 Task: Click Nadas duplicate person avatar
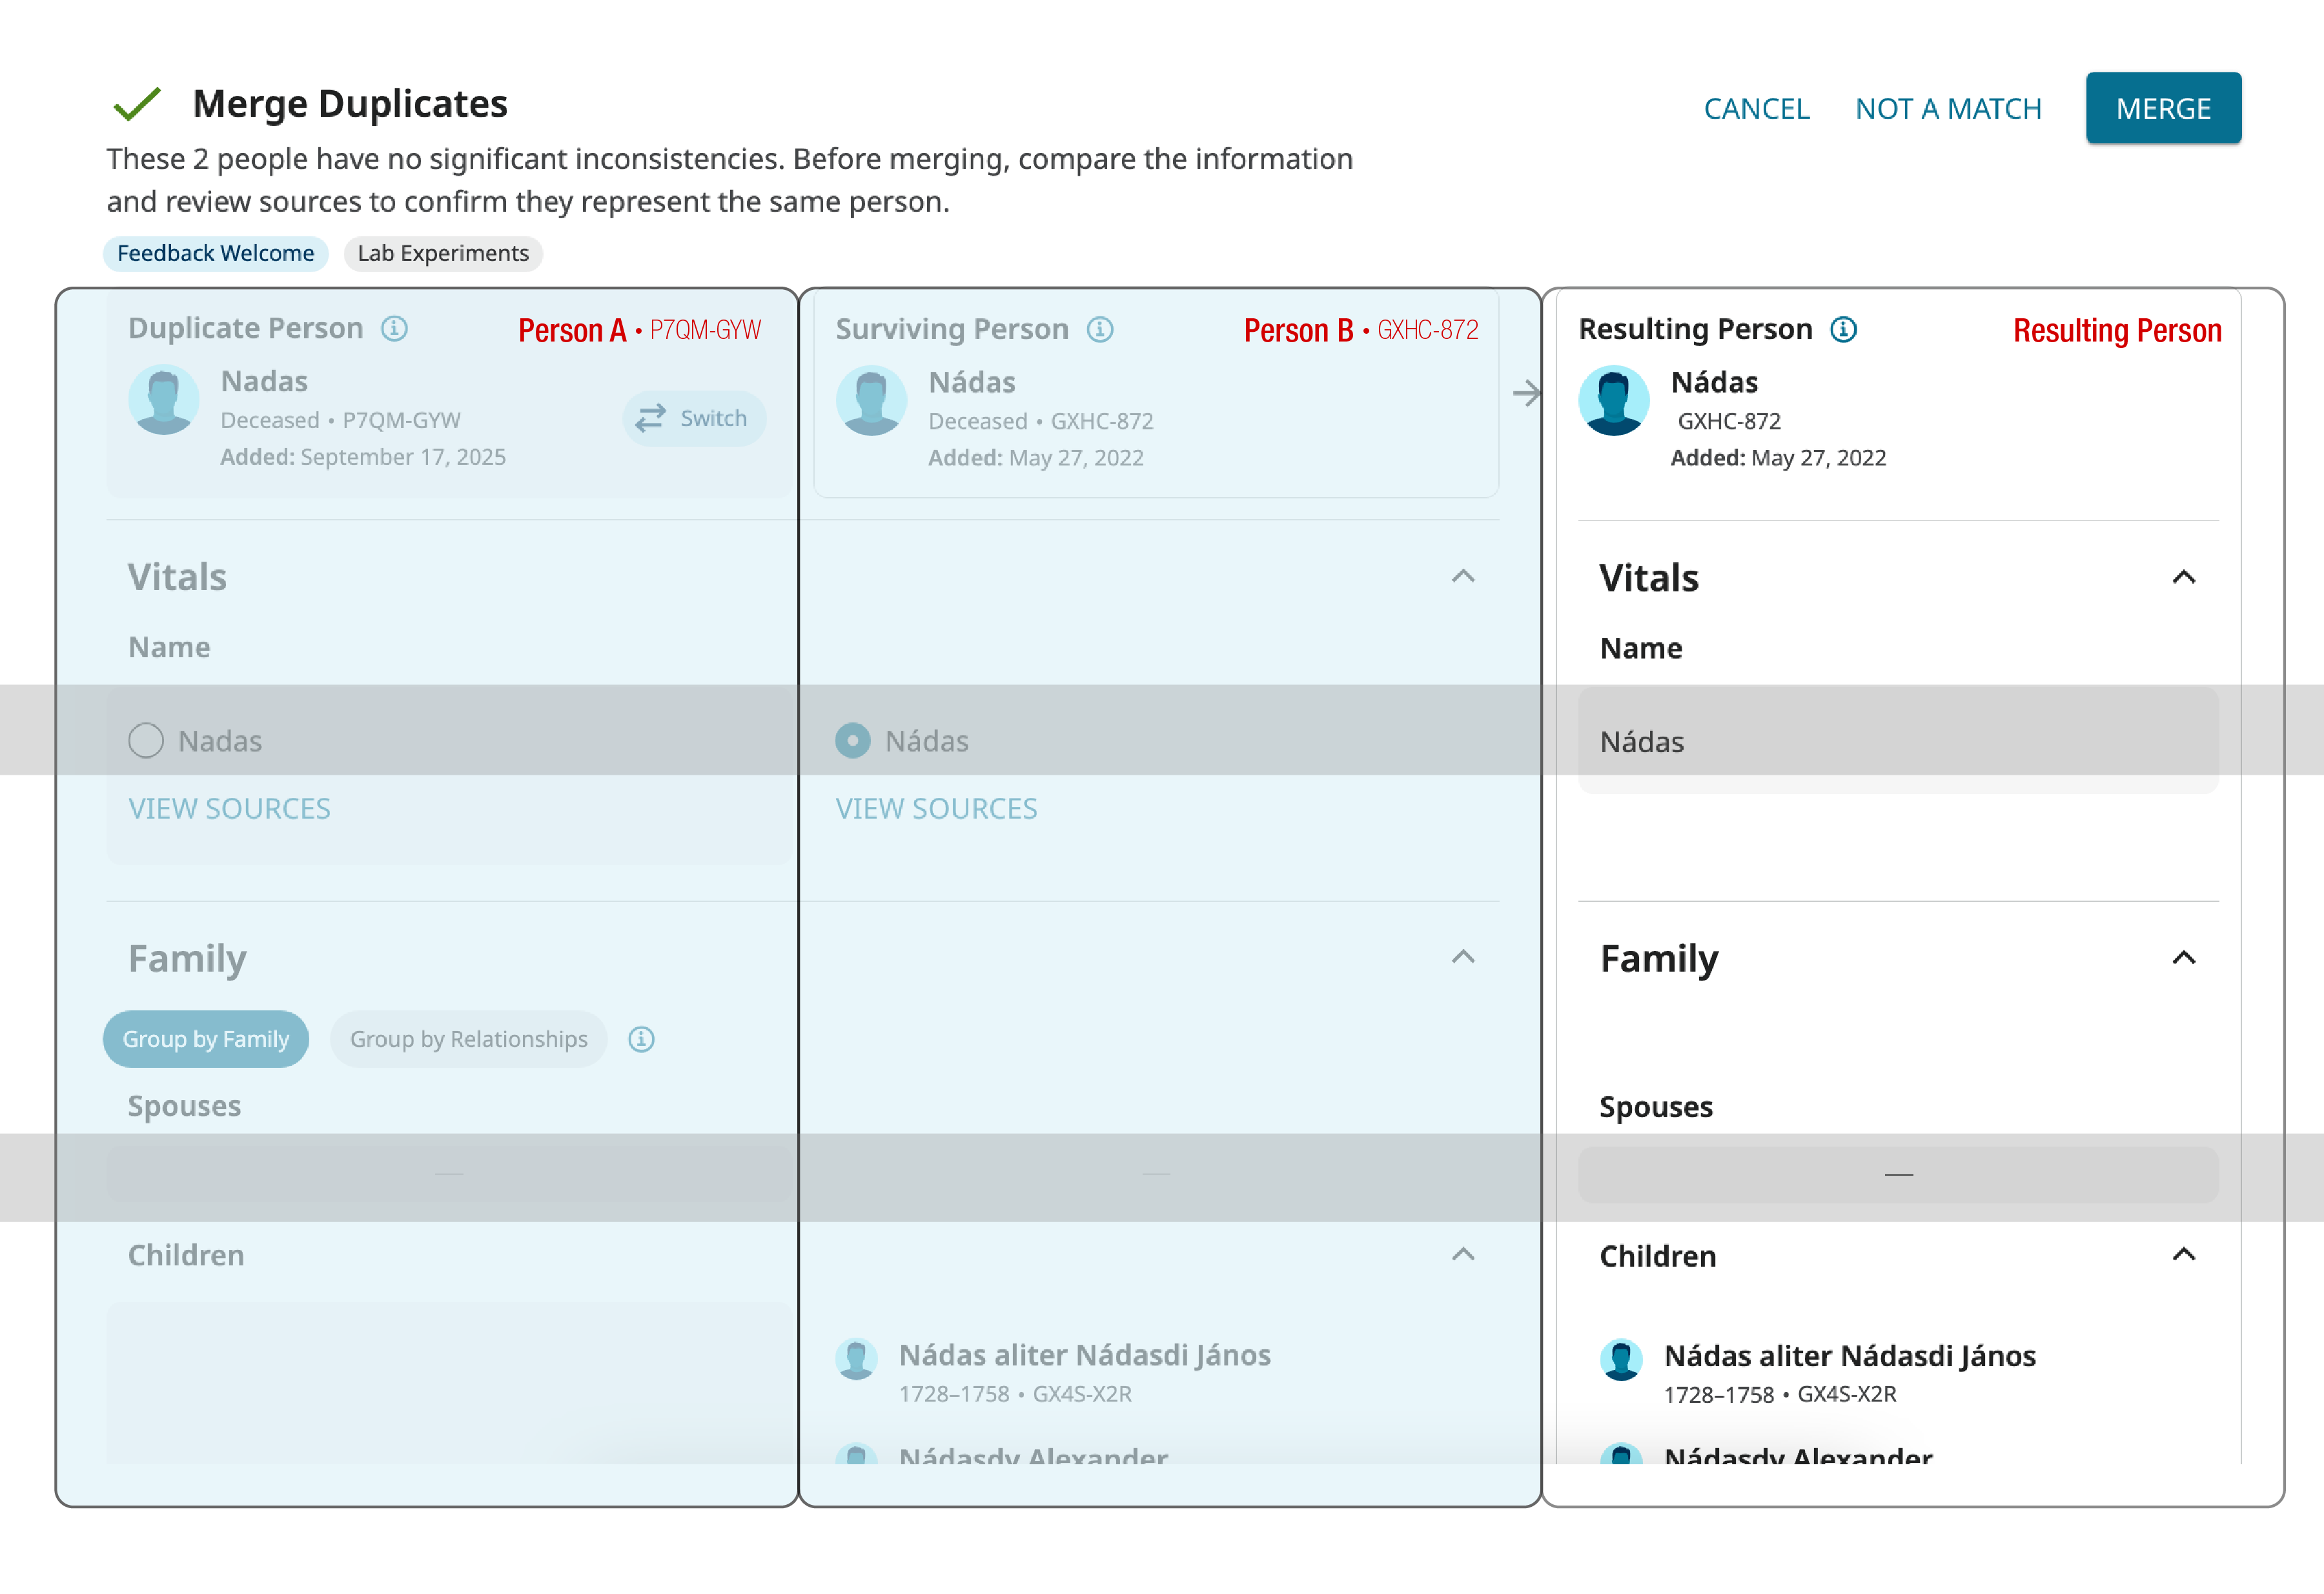[x=164, y=400]
